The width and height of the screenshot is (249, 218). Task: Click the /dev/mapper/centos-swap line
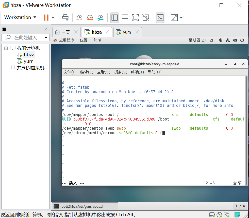[147, 128]
